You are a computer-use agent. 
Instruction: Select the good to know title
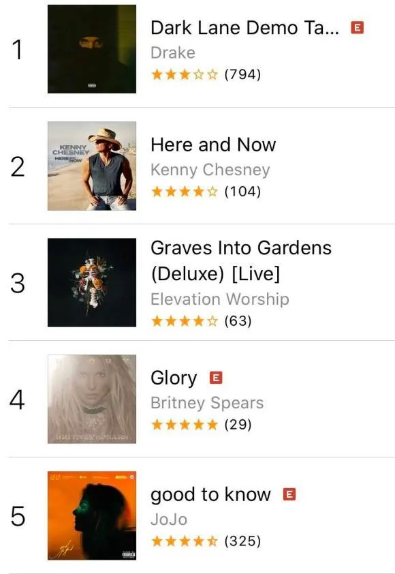(210, 495)
